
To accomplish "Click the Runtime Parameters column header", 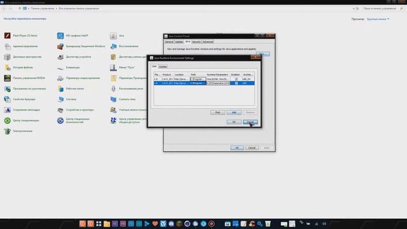I will pyautogui.click(x=218, y=75).
